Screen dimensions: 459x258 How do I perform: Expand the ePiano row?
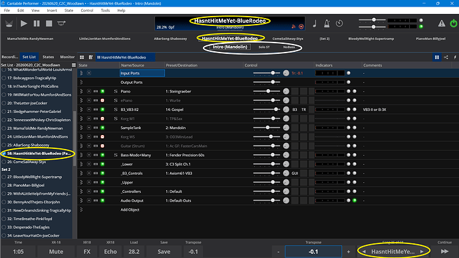point(89,100)
